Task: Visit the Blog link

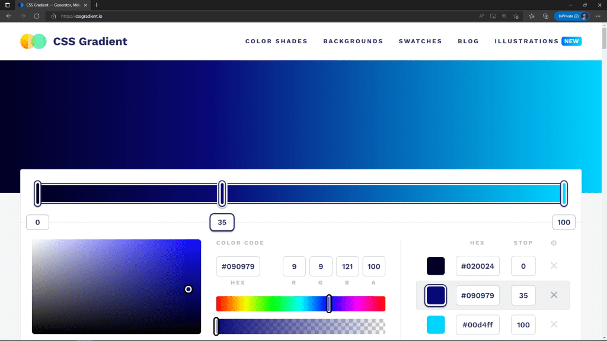Action: click(468, 41)
